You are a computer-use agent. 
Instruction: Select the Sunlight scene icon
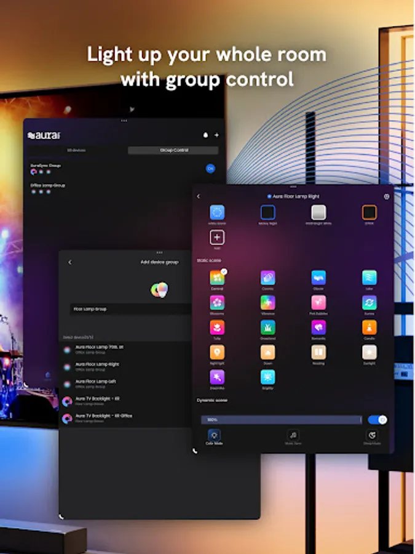pos(369,352)
